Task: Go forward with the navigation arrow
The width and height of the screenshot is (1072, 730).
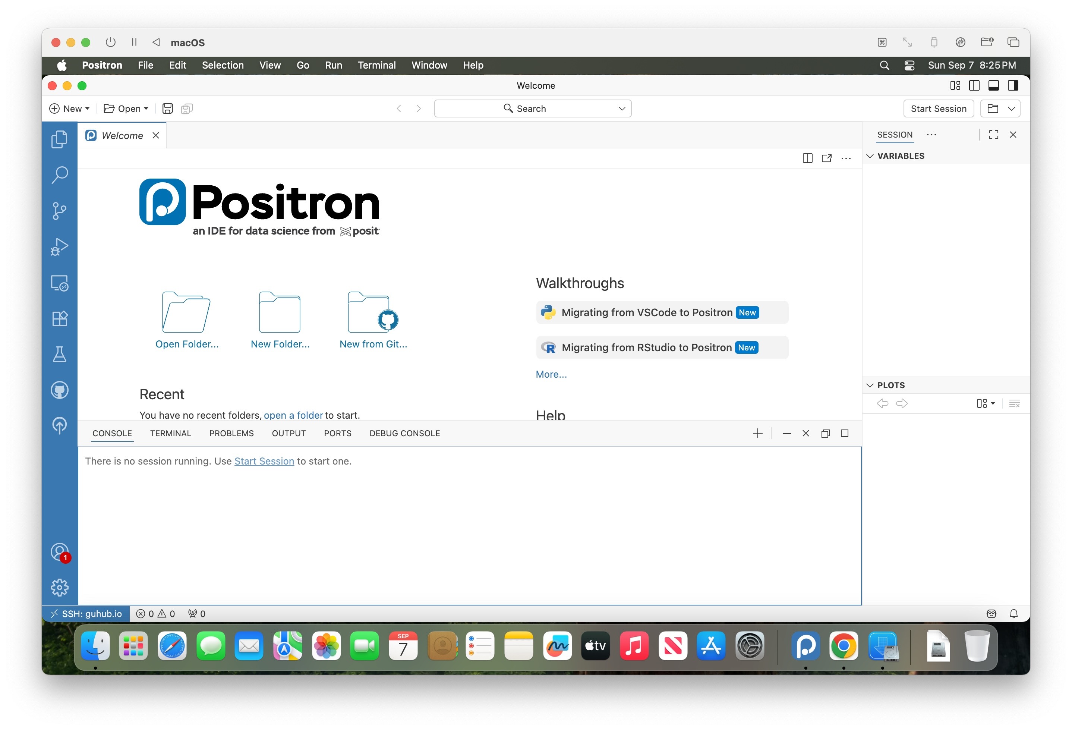Action: coord(418,108)
